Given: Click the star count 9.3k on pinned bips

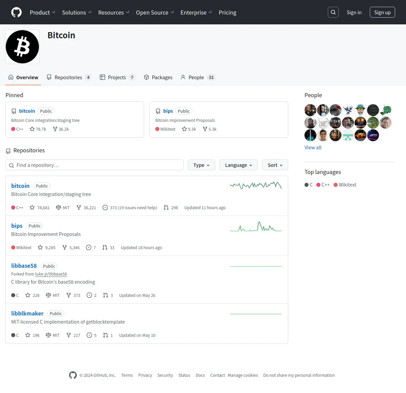Looking at the screenshot, I should [189, 129].
